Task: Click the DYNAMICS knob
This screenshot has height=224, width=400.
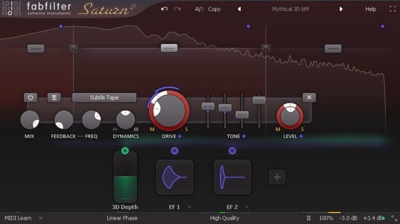Action: 125,120
